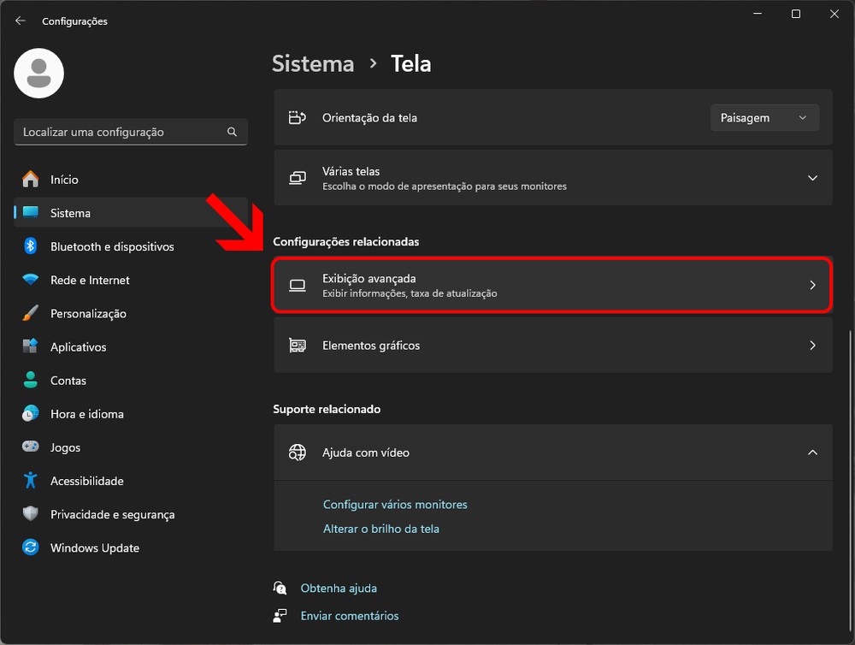Click the Localizar uma configuração search field
This screenshot has height=645, width=855.
point(120,133)
